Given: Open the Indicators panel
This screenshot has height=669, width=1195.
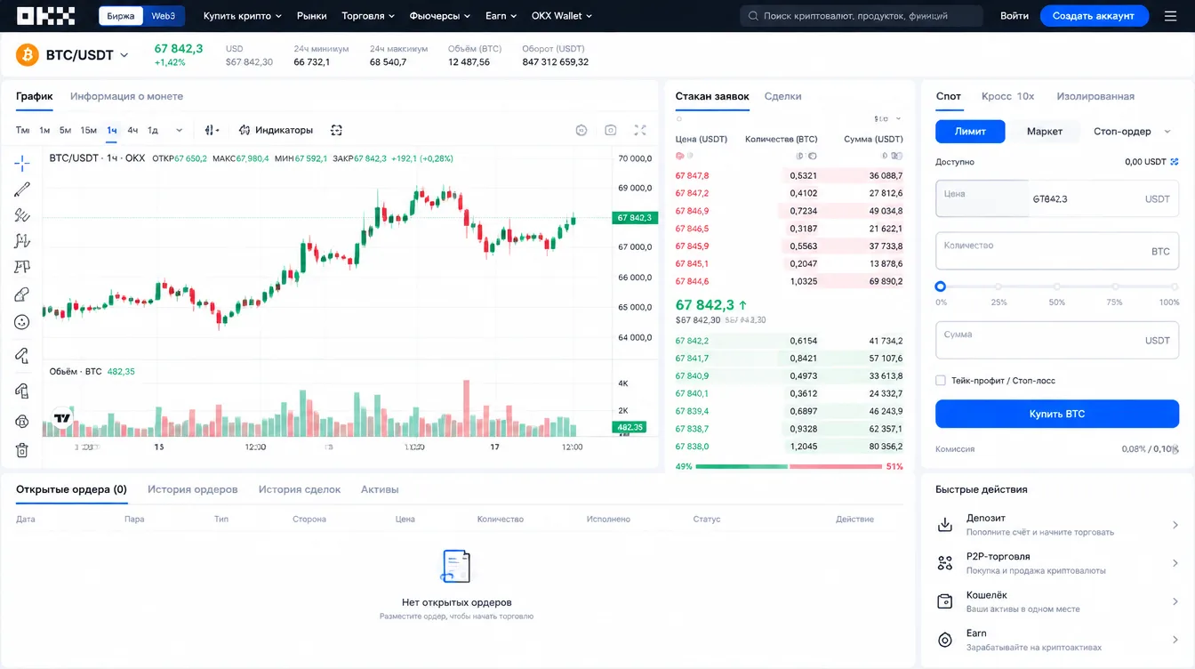Looking at the screenshot, I should click(x=277, y=130).
